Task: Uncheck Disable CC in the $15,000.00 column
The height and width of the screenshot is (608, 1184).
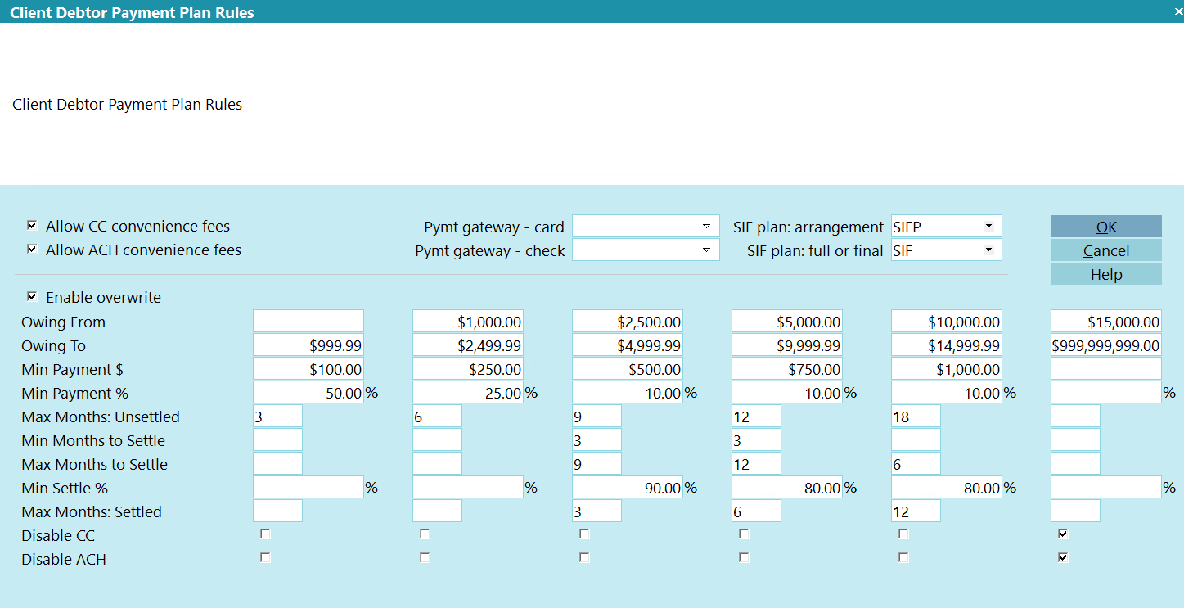Action: [1063, 534]
